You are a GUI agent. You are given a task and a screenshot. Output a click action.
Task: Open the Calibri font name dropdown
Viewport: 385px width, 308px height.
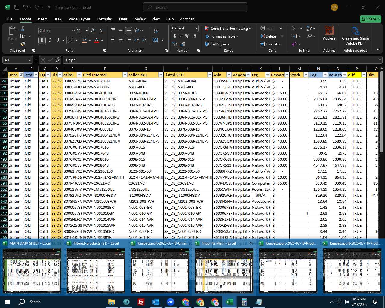pos(73,31)
